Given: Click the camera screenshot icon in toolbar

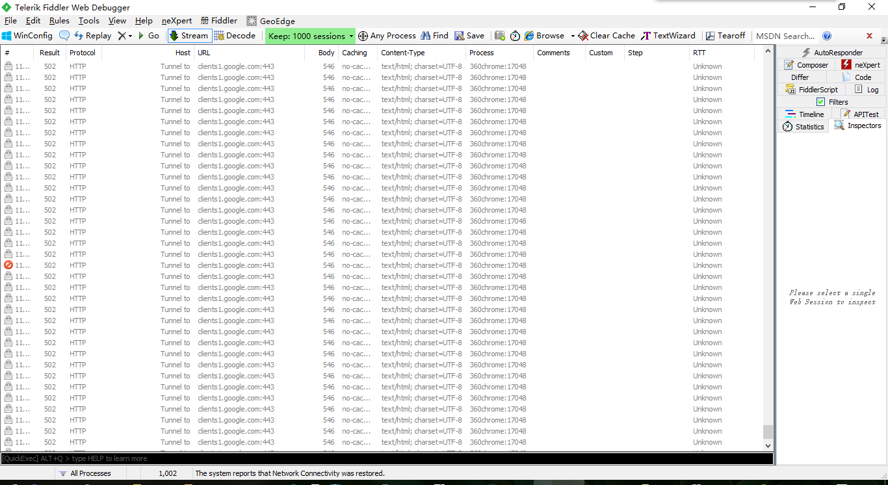Looking at the screenshot, I should pos(500,36).
